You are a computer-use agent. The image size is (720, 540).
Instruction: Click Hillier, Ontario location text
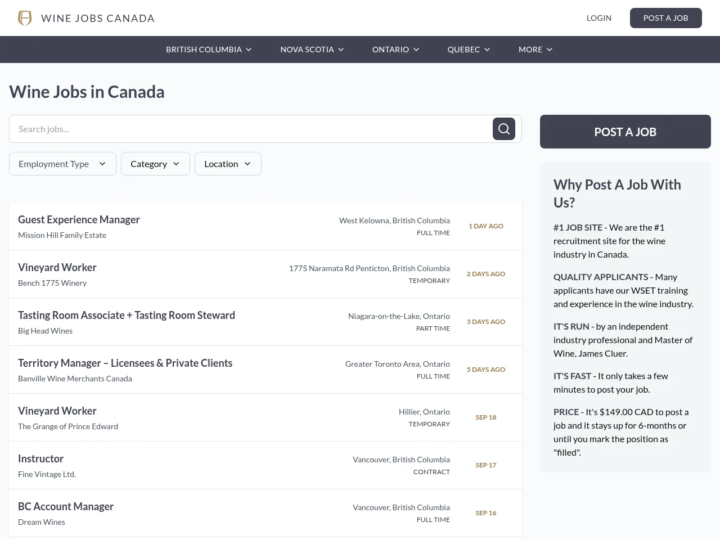pos(424,412)
